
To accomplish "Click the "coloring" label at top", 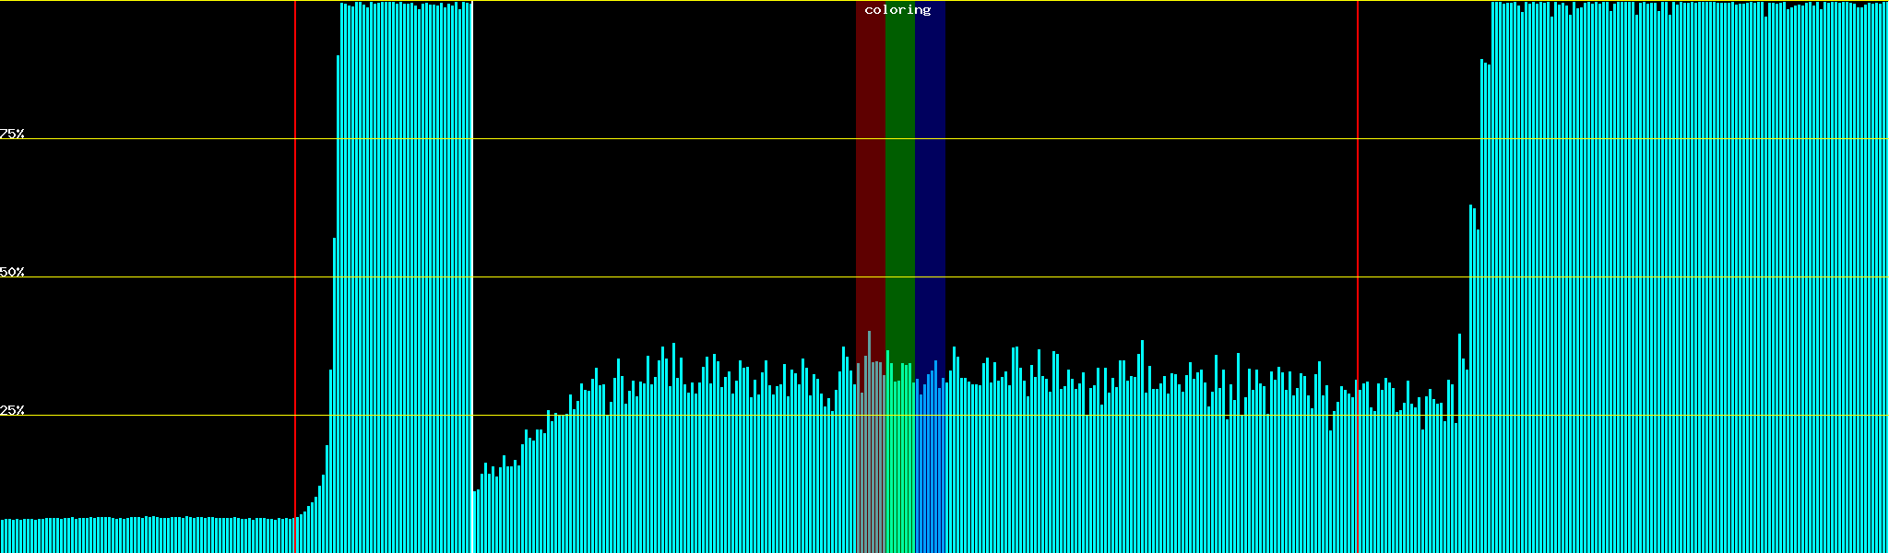I will pyautogui.click(x=897, y=10).
